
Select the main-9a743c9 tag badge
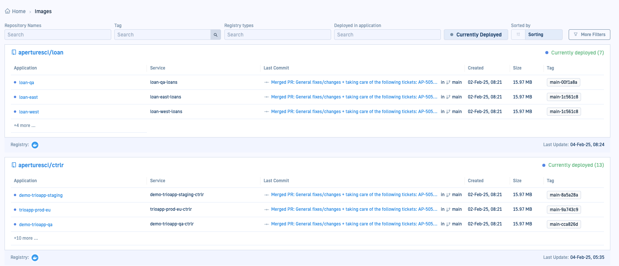click(564, 210)
